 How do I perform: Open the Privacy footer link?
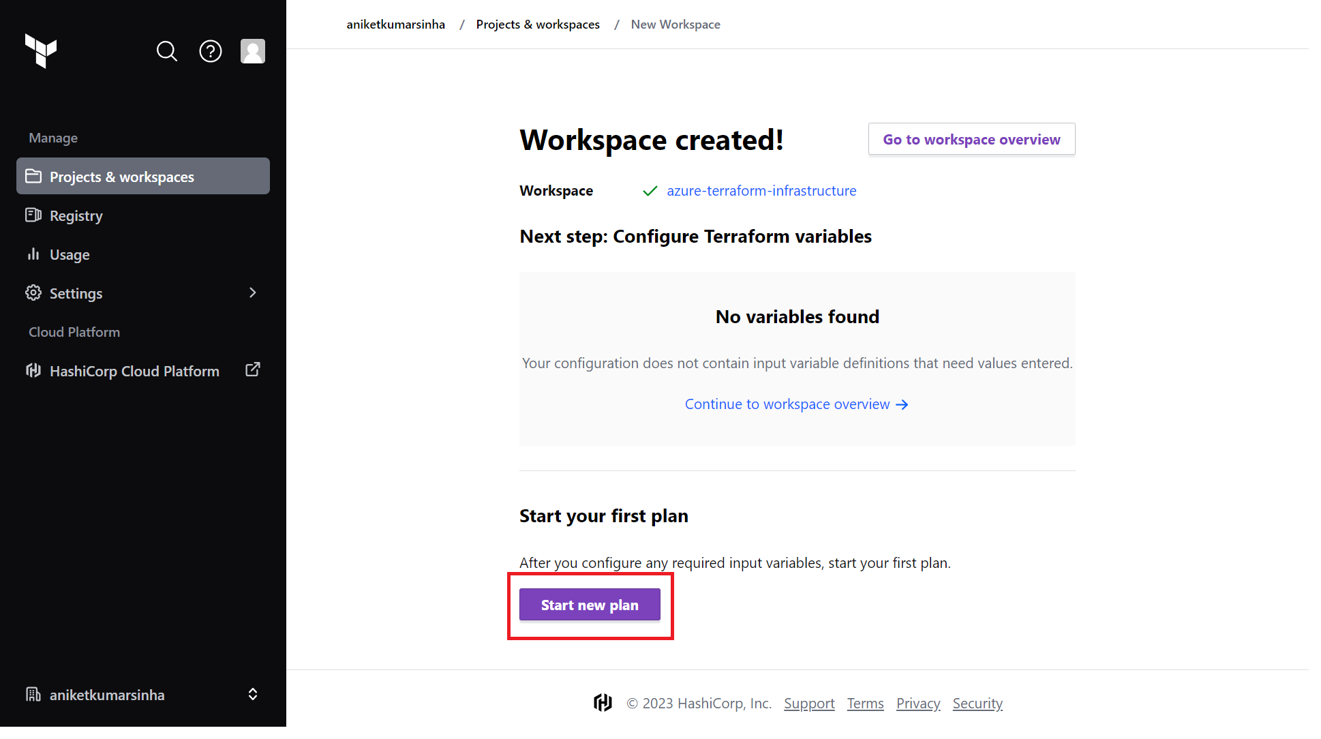[918, 704]
